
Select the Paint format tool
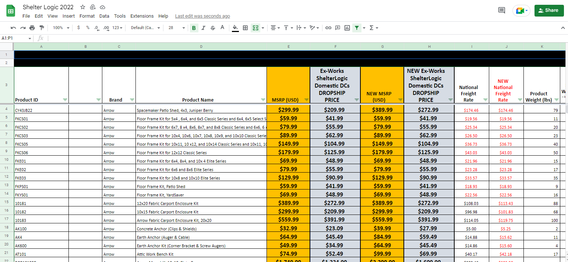point(42,28)
